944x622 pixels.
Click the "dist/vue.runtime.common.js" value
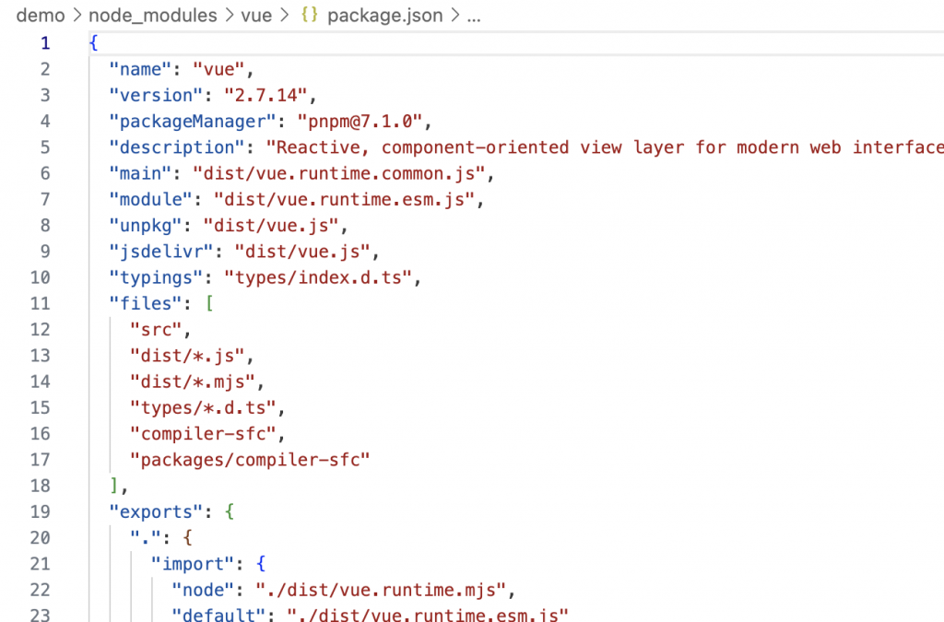coord(339,173)
